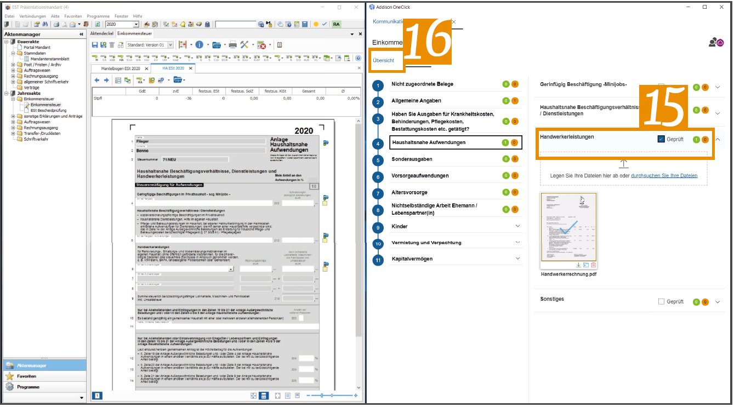Expand the Gerinfügig Beschäftigung -Minijobs- section

pos(718,87)
